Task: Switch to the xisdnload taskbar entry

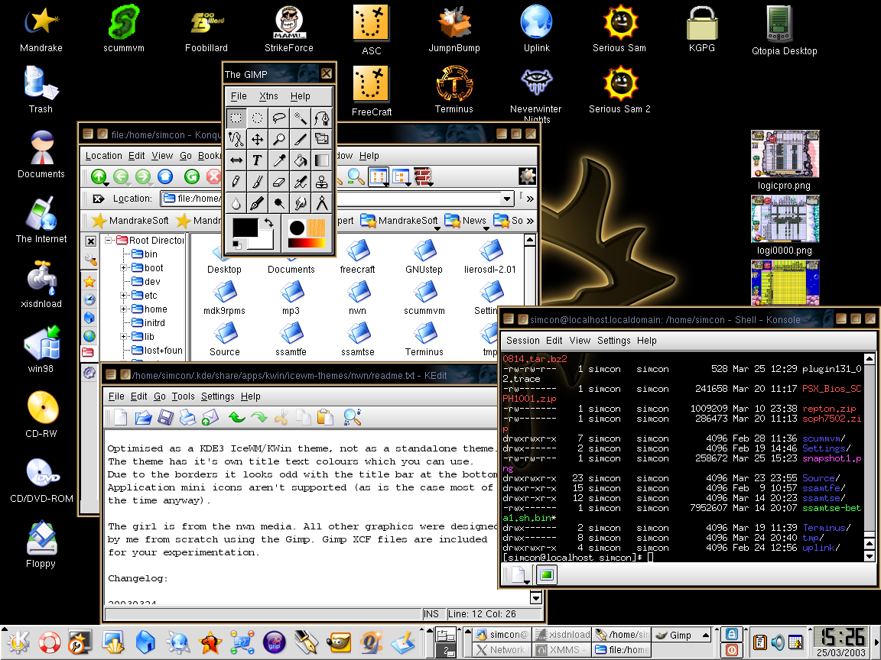Action: (x=562, y=634)
